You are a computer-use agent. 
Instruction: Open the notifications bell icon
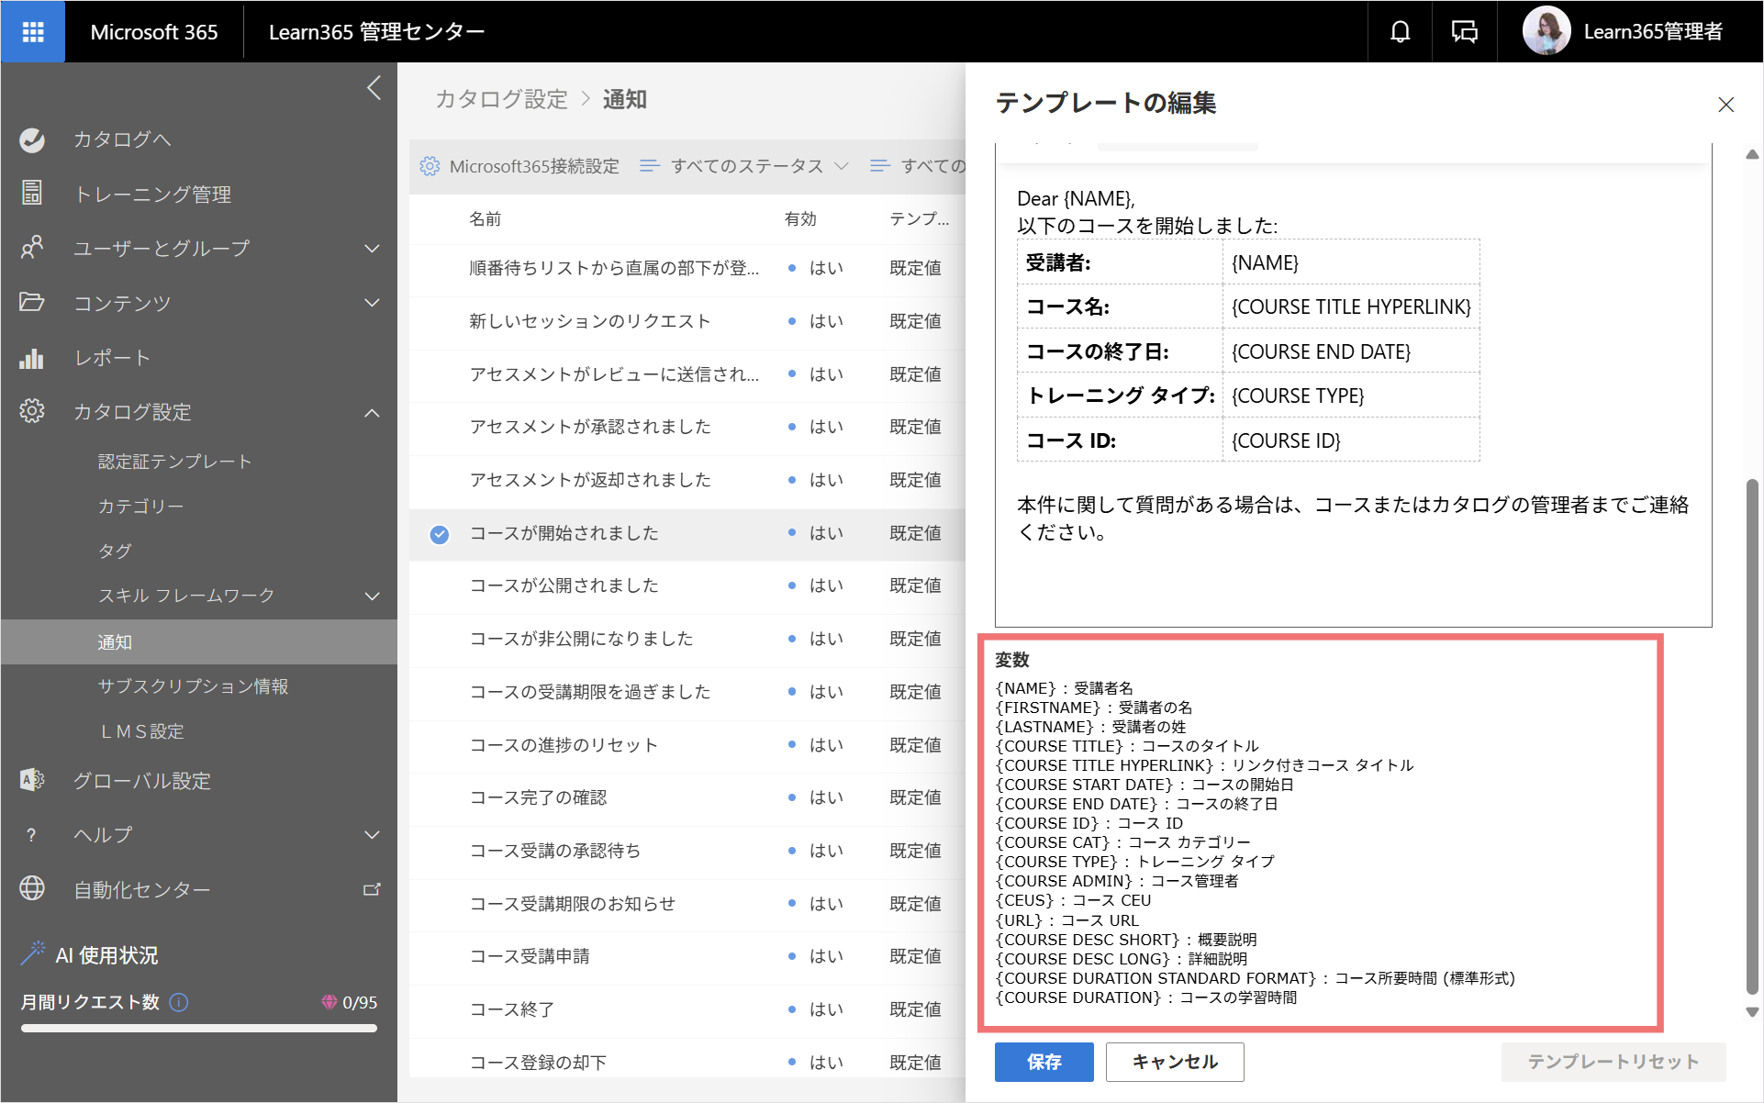tap(1400, 32)
